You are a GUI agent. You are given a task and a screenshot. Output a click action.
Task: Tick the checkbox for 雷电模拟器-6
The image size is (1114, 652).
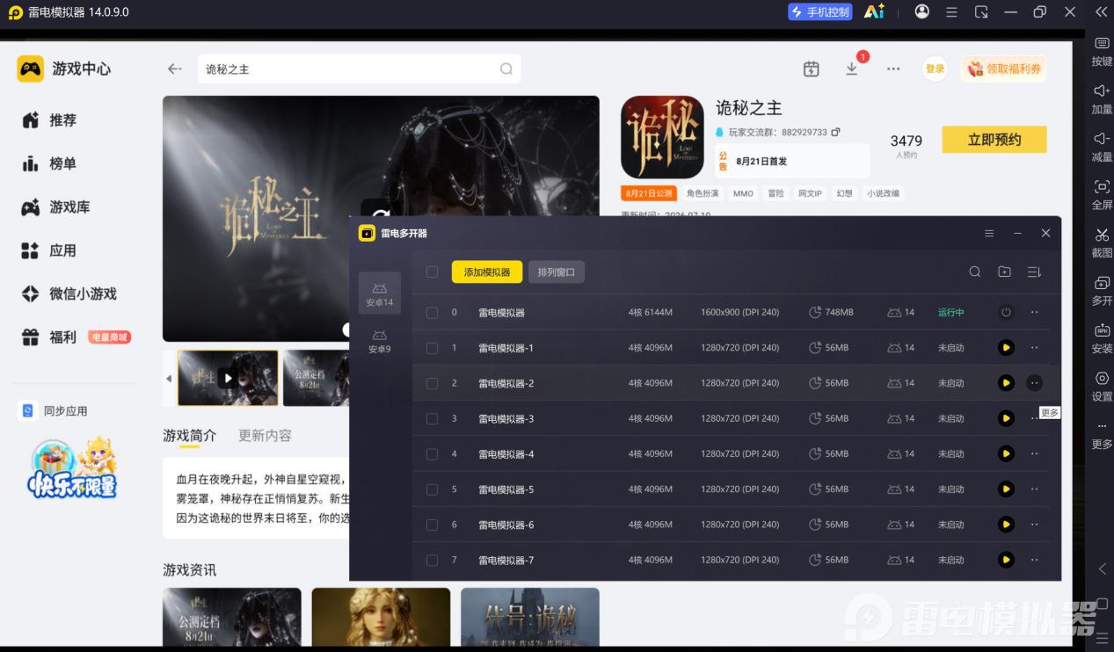click(432, 525)
